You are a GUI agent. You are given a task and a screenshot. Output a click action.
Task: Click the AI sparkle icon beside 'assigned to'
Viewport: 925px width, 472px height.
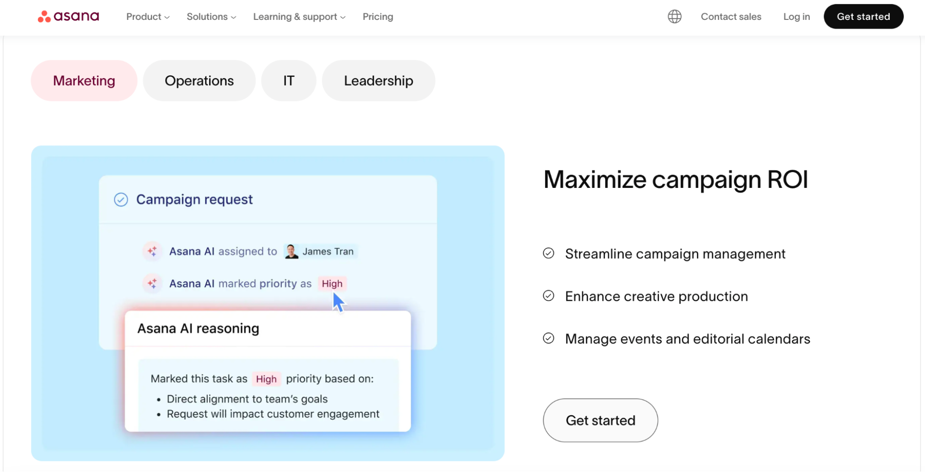(152, 251)
